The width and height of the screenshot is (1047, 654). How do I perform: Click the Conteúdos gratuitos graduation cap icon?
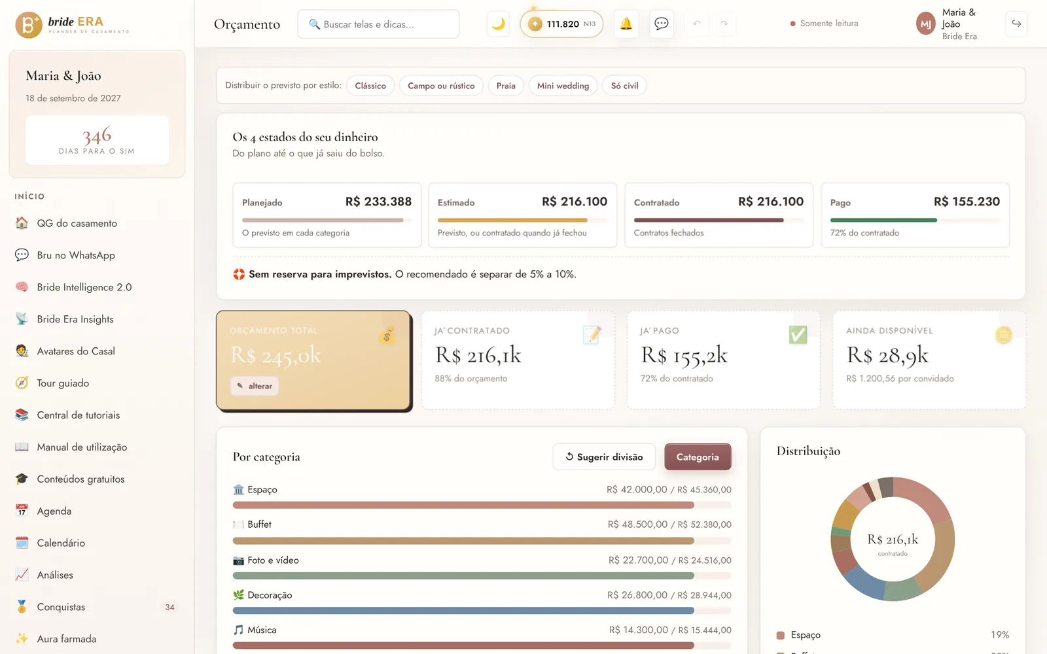pyautogui.click(x=22, y=479)
